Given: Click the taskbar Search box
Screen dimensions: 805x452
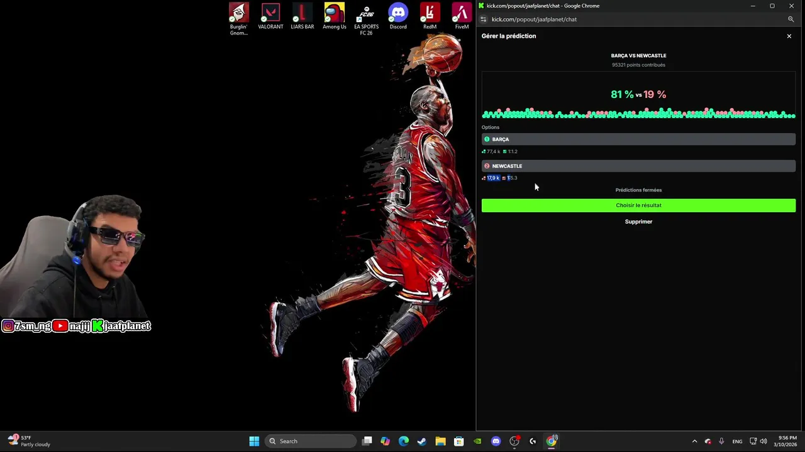Looking at the screenshot, I should 310,441.
